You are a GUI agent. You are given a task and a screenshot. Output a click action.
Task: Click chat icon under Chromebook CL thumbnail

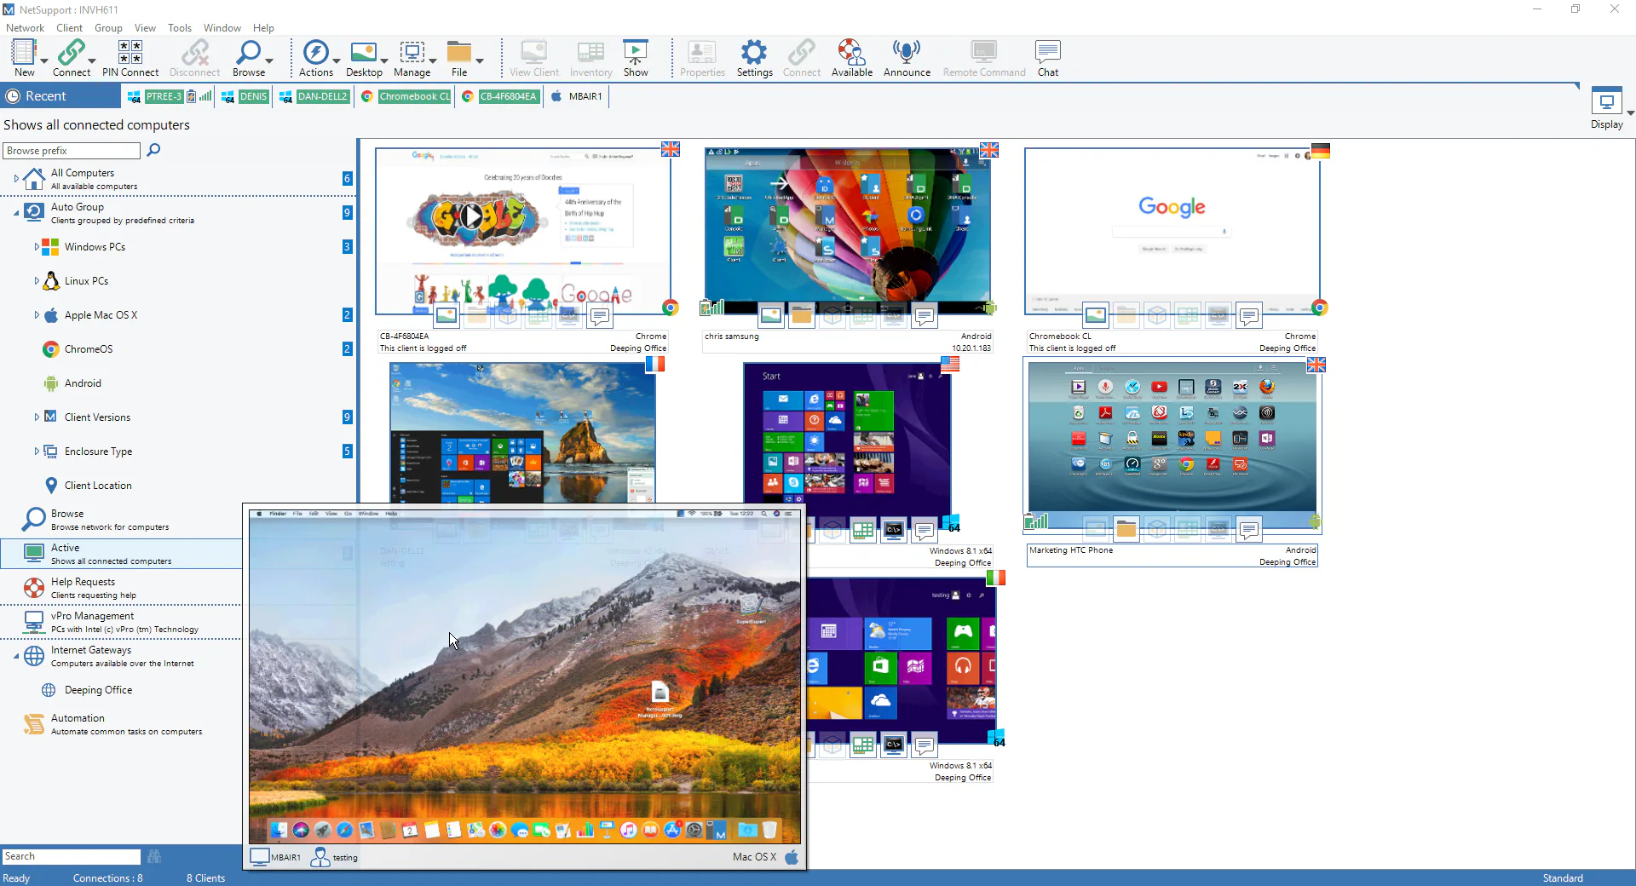pyautogui.click(x=1249, y=316)
